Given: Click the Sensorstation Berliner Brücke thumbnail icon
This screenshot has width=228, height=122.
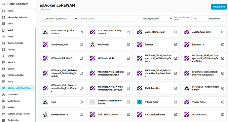Looking at the screenshot, I should [x=92, y=102].
